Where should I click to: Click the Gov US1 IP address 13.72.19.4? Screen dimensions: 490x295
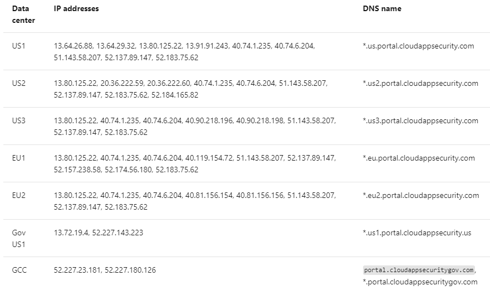coord(71,233)
